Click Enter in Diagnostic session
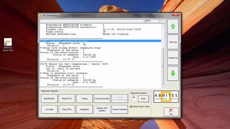 click(143, 99)
